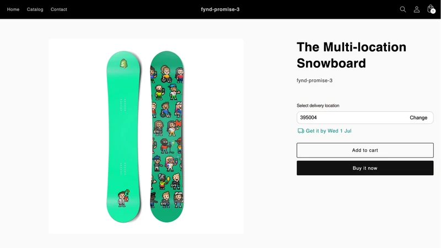The height and width of the screenshot is (248, 441).
Task: Click the Get it by Wed 1 Jul text
Action: tap(329, 131)
